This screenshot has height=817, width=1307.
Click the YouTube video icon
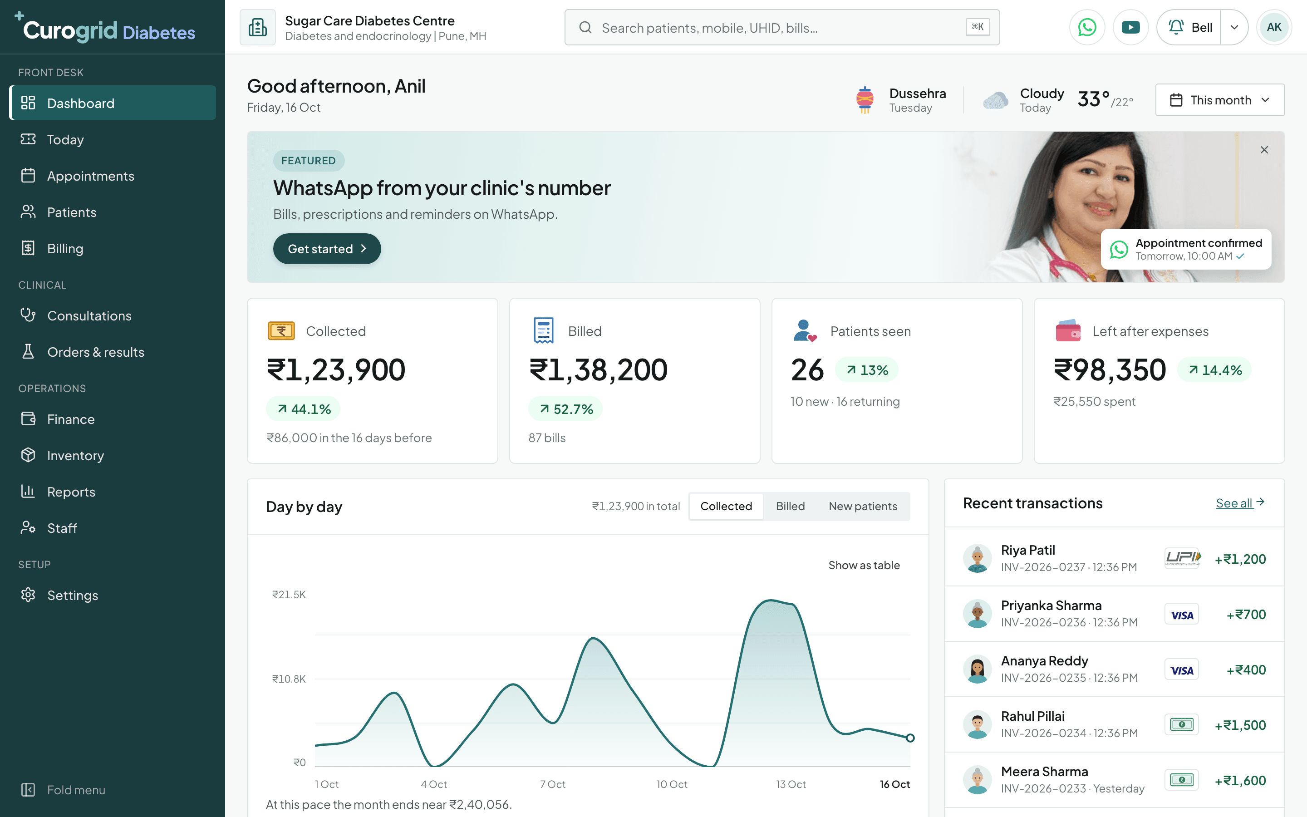click(x=1130, y=27)
